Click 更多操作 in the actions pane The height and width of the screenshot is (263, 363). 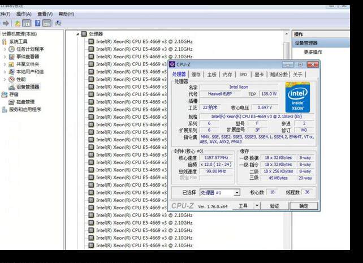coord(313,52)
